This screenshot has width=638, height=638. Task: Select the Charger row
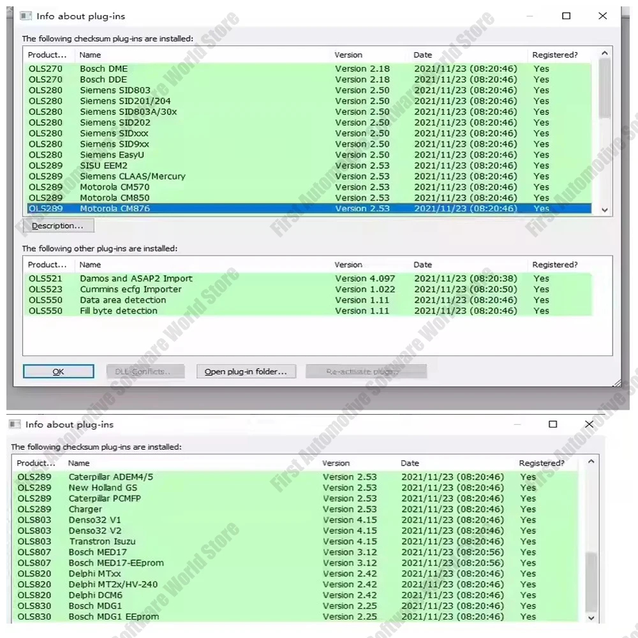[x=297, y=509]
